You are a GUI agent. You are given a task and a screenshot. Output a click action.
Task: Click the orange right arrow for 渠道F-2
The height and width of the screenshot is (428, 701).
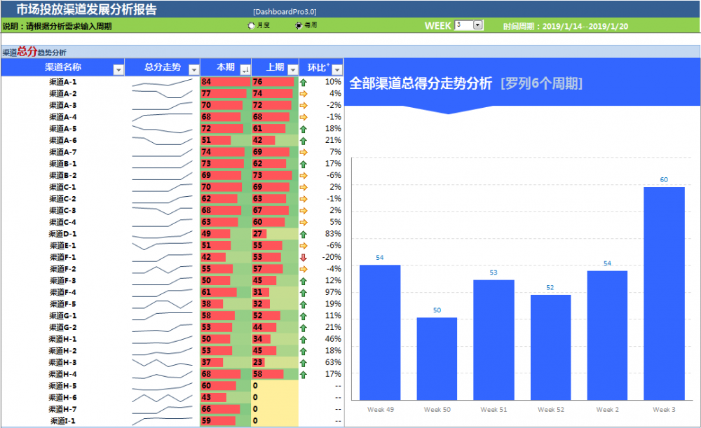[x=304, y=269]
